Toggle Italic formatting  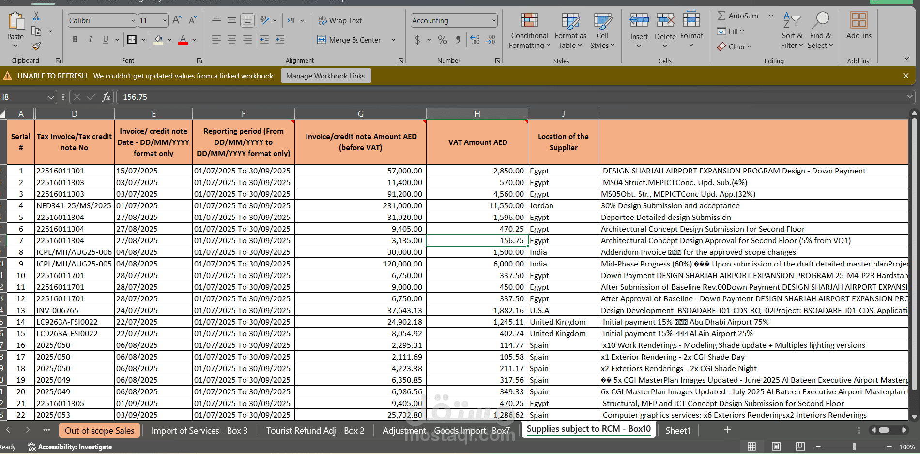tap(90, 40)
